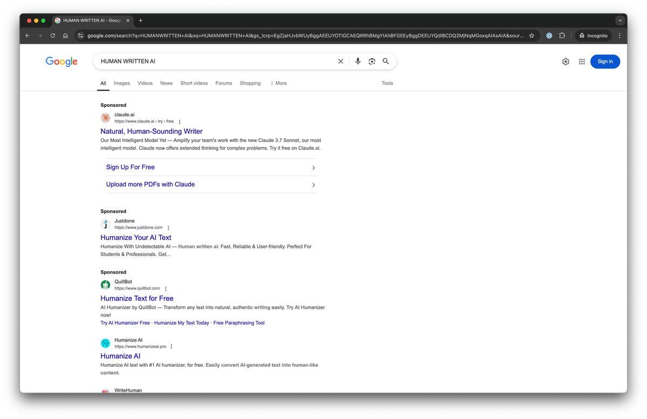The image size is (647, 419).
Task: Click Try AI Humanizer Free link
Action: click(x=125, y=323)
